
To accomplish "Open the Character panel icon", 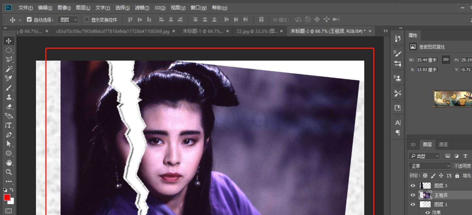I will coord(398,123).
